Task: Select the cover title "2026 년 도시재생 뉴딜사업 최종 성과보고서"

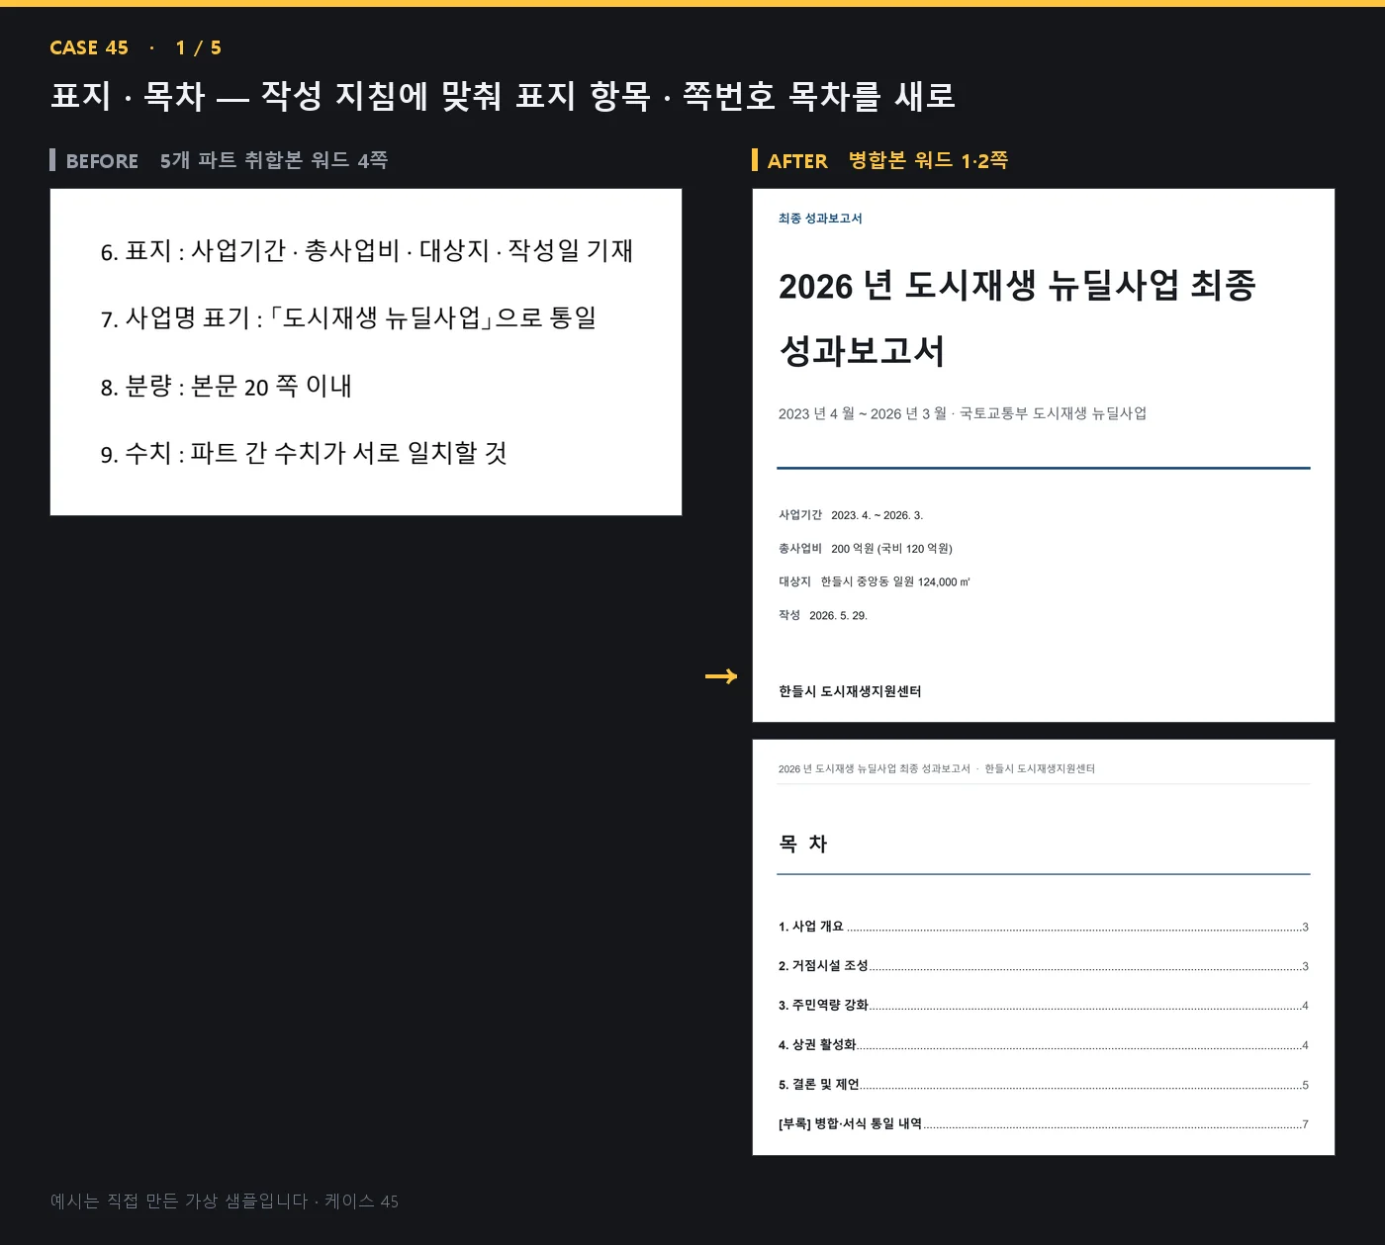Action: tap(1017, 317)
